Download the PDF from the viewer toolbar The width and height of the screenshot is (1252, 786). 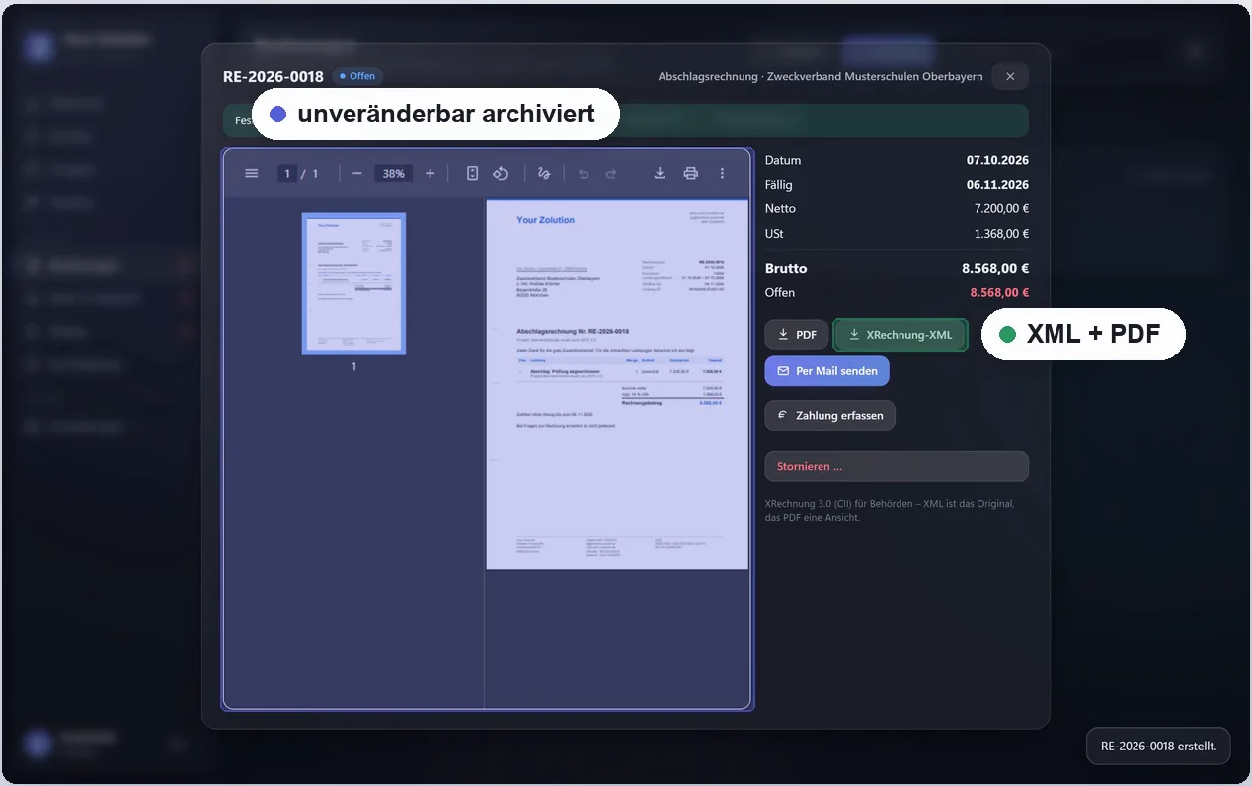[x=660, y=173]
